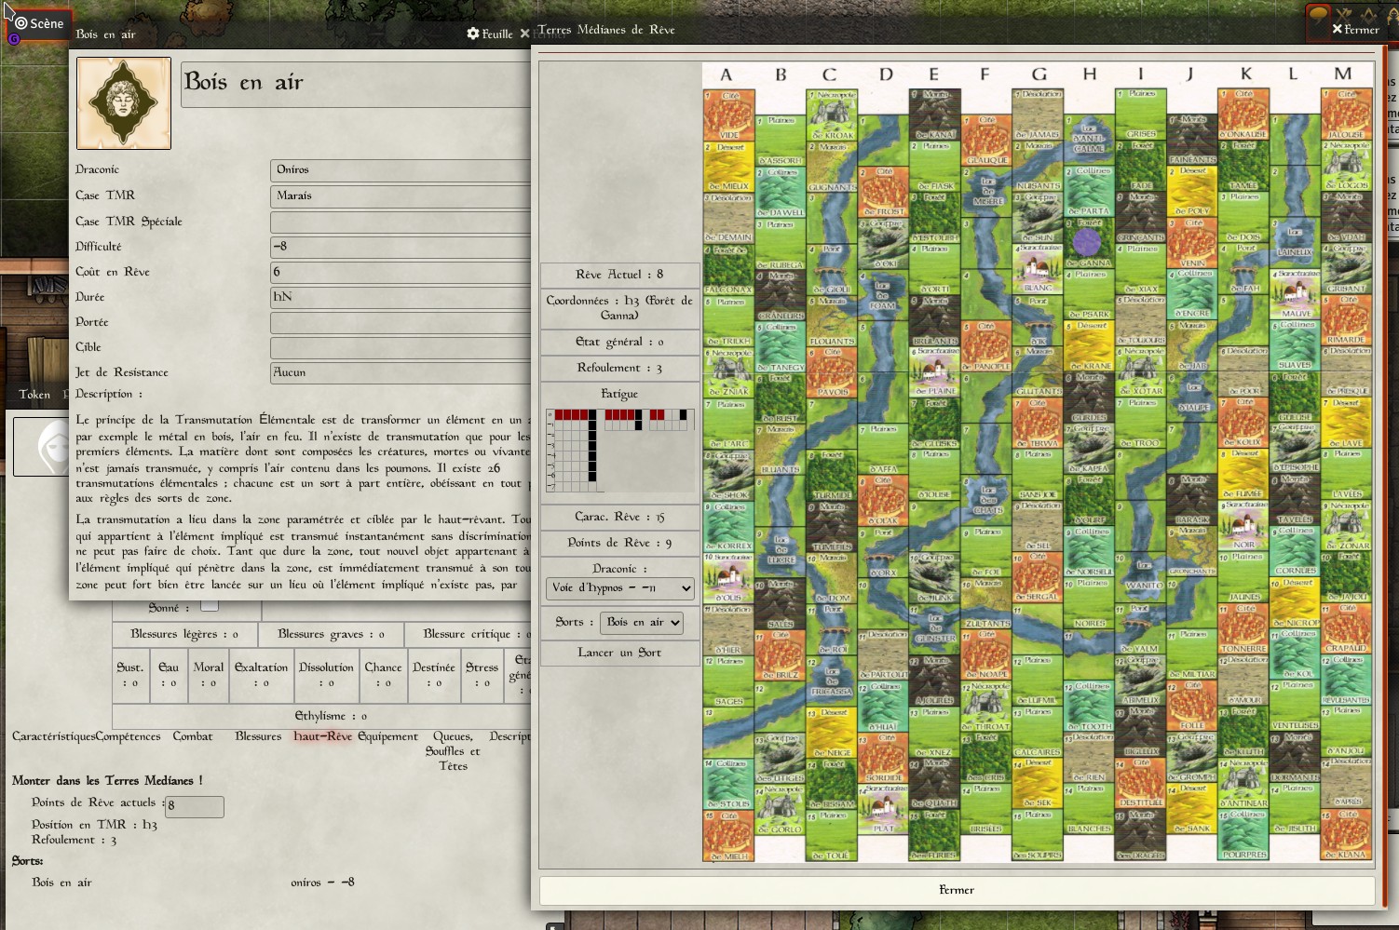The image size is (1399, 930).
Task: Click the actor portrait on the character sheet
Action: tap(40, 446)
